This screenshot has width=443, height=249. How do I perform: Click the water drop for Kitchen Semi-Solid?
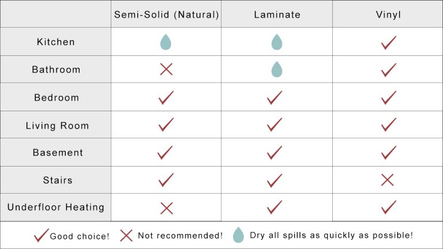click(166, 42)
